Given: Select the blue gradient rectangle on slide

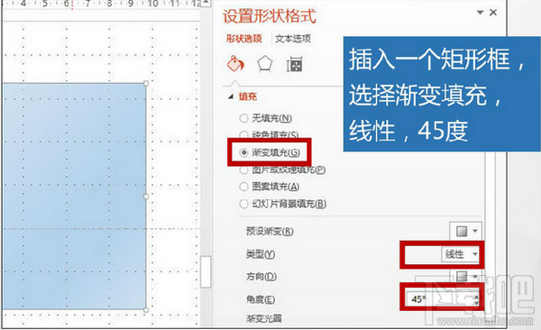Looking at the screenshot, I should tap(74, 196).
